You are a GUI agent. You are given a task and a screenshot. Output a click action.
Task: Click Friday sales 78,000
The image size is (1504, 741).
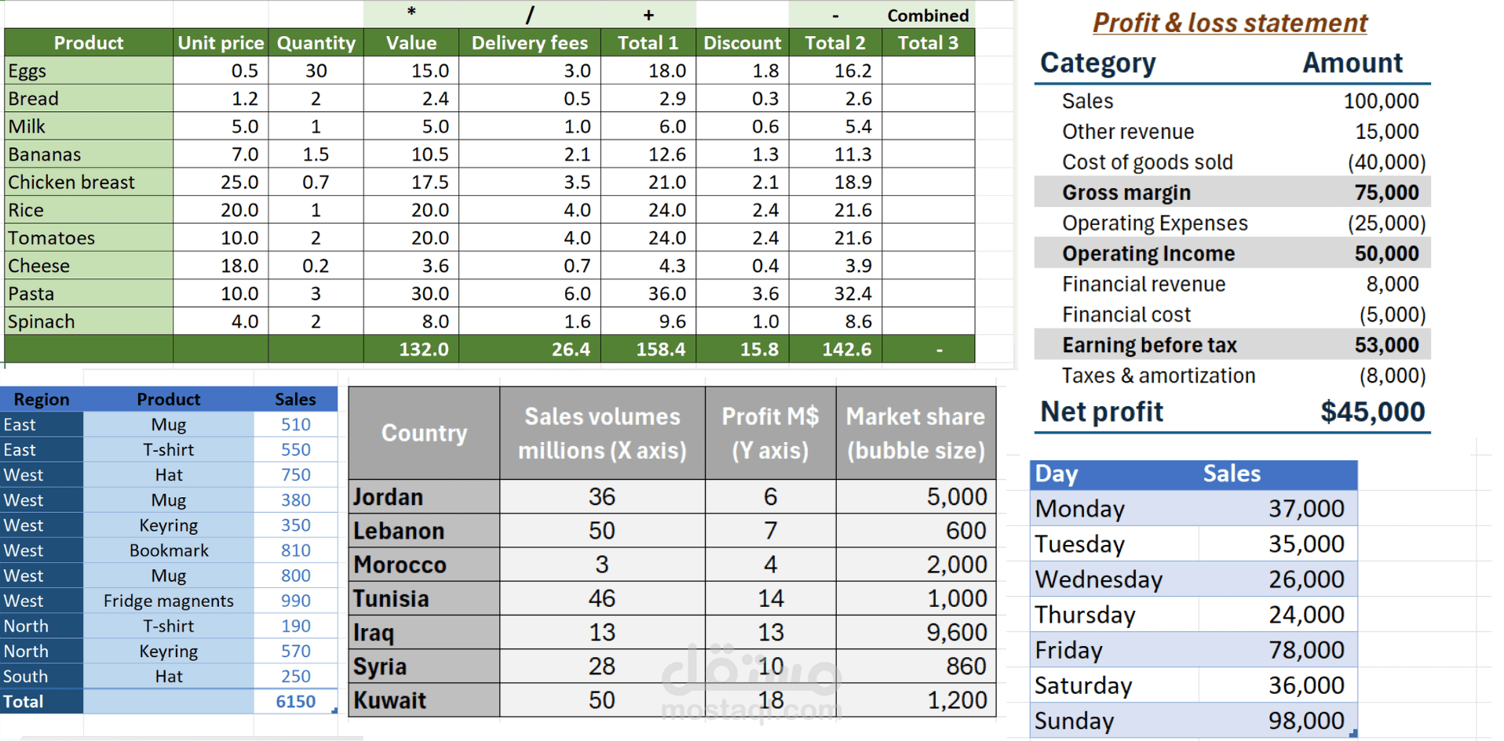1278,650
